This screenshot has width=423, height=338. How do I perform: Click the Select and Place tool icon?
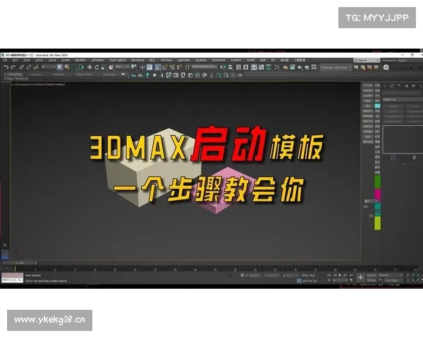[111, 67]
